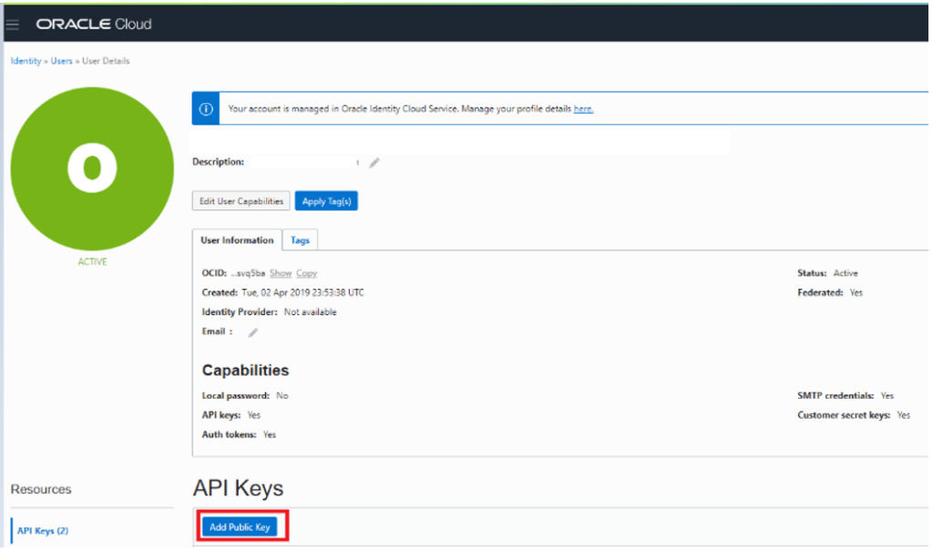932x551 pixels.
Task: Copy the OCID to the clipboard
Action: (306, 273)
